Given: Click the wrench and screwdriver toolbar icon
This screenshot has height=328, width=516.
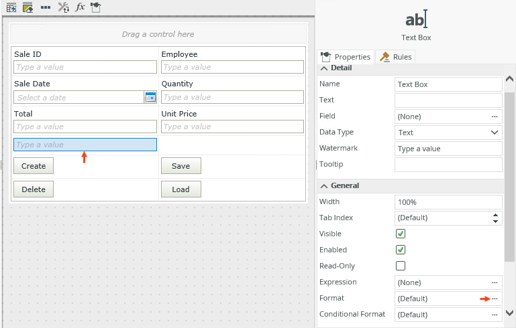Looking at the screenshot, I should pyautogui.click(x=63, y=7).
